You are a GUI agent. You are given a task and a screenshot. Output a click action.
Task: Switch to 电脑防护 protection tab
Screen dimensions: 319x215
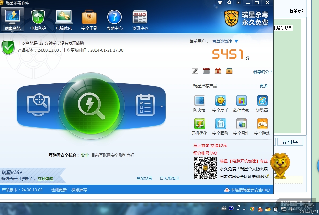[x=38, y=20]
